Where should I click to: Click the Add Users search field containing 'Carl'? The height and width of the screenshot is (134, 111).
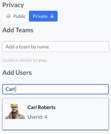55,89
